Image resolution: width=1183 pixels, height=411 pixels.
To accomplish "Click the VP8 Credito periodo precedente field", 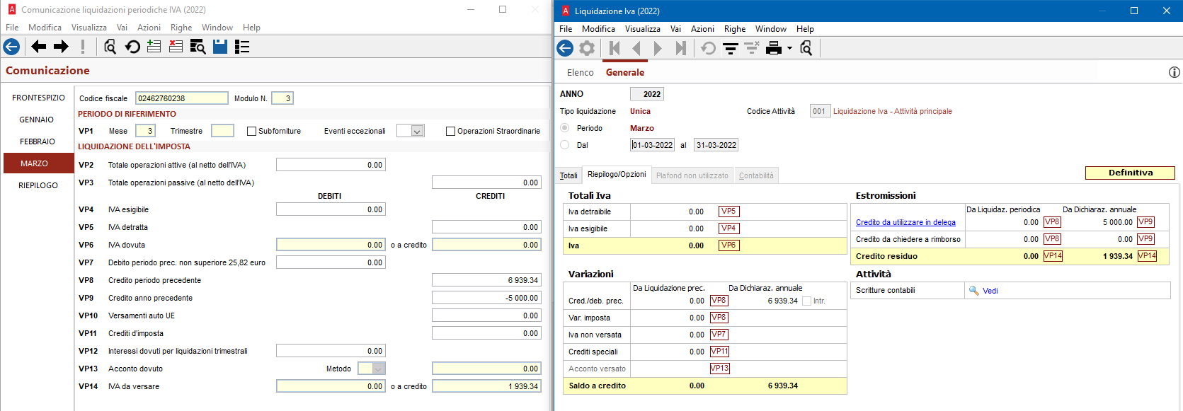I will point(486,280).
